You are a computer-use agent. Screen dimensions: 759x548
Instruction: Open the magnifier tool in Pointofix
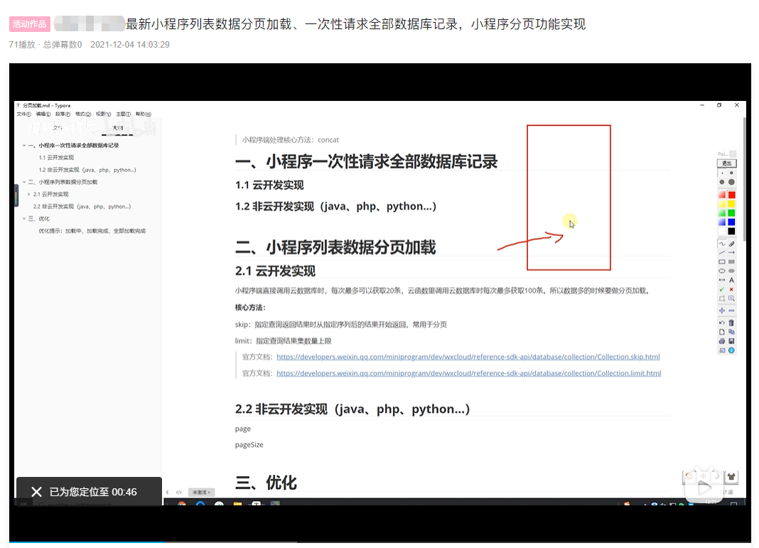pyautogui.click(x=732, y=299)
